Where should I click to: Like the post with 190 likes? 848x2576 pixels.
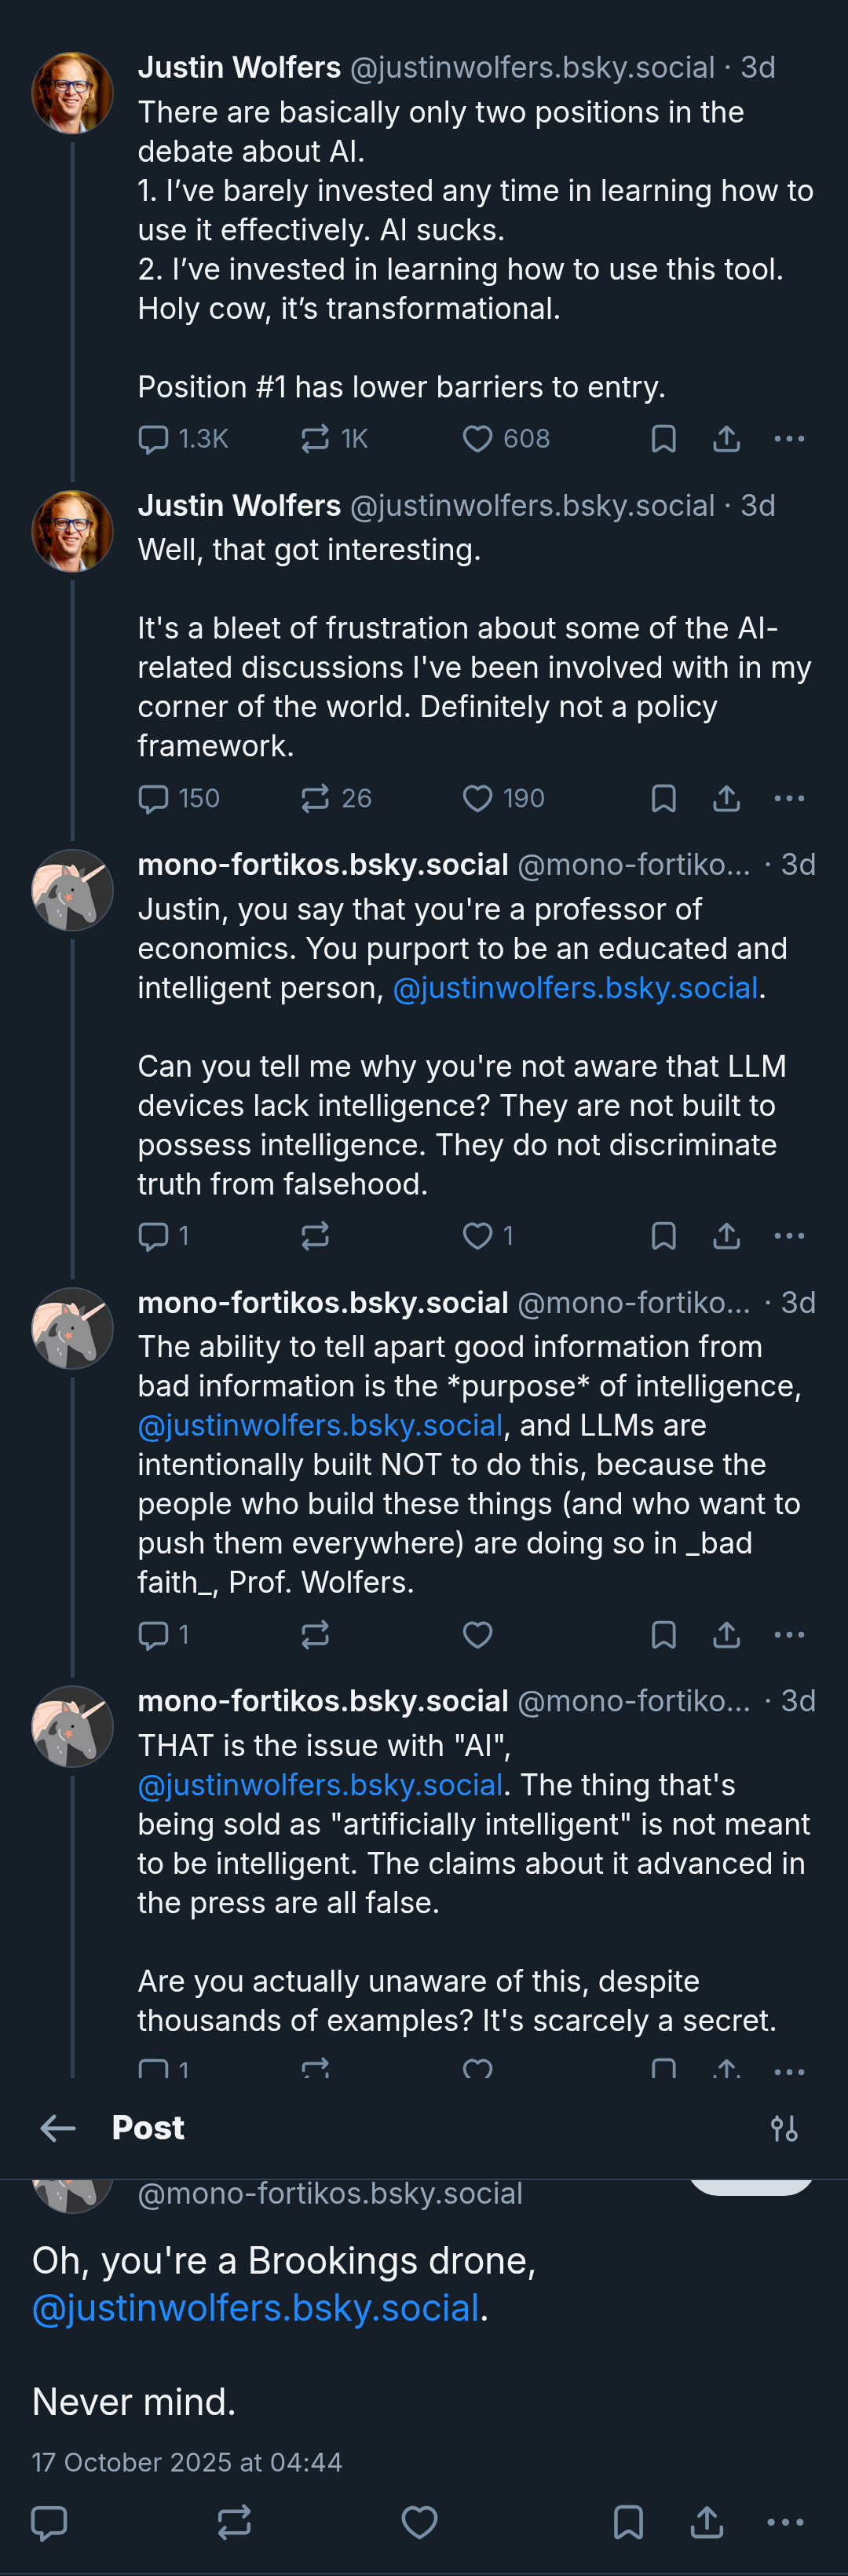click(x=478, y=798)
